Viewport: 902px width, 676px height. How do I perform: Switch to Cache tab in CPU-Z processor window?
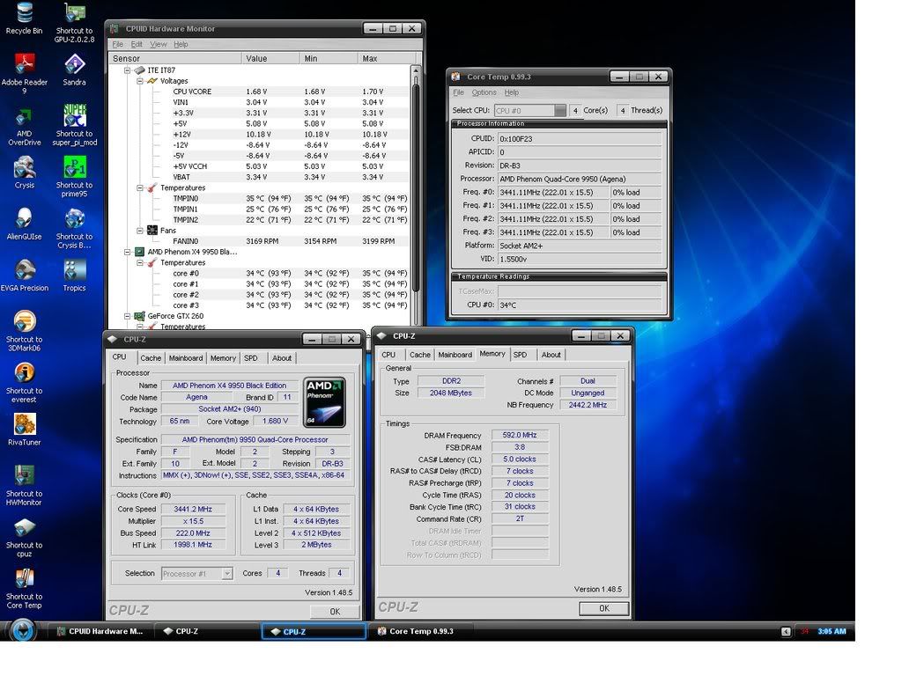[x=151, y=358]
